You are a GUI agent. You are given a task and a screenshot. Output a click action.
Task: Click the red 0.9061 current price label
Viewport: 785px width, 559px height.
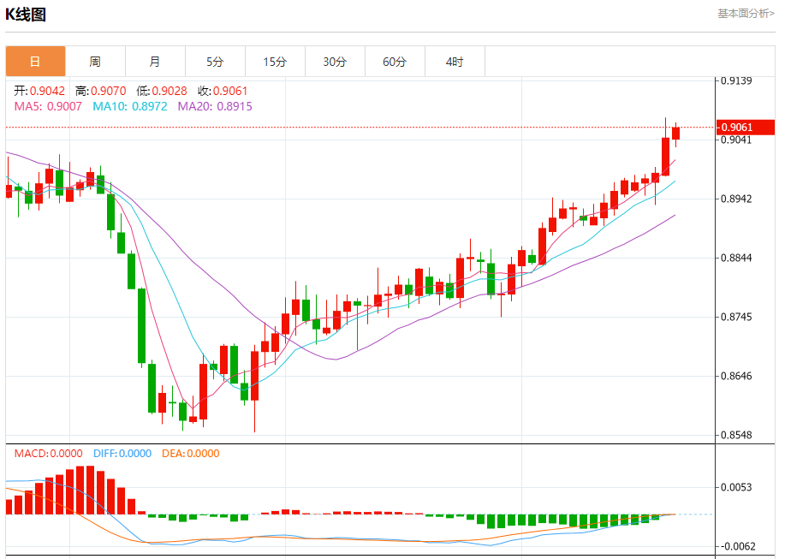pyautogui.click(x=746, y=127)
